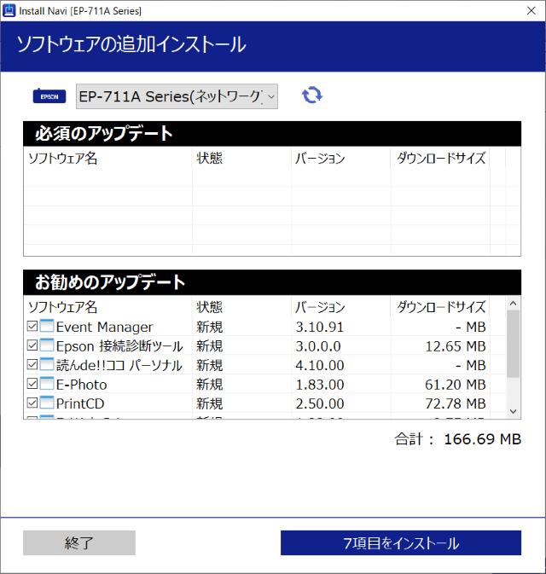Select the Event Manager row name

tap(105, 327)
